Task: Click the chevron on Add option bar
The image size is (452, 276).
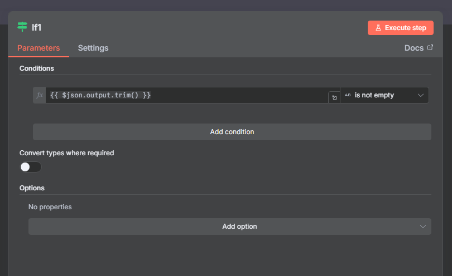Action: pyautogui.click(x=422, y=226)
